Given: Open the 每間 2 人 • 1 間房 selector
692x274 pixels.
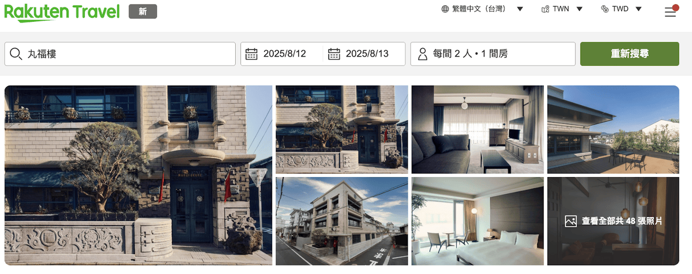Looking at the screenshot, I should (493, 54).
